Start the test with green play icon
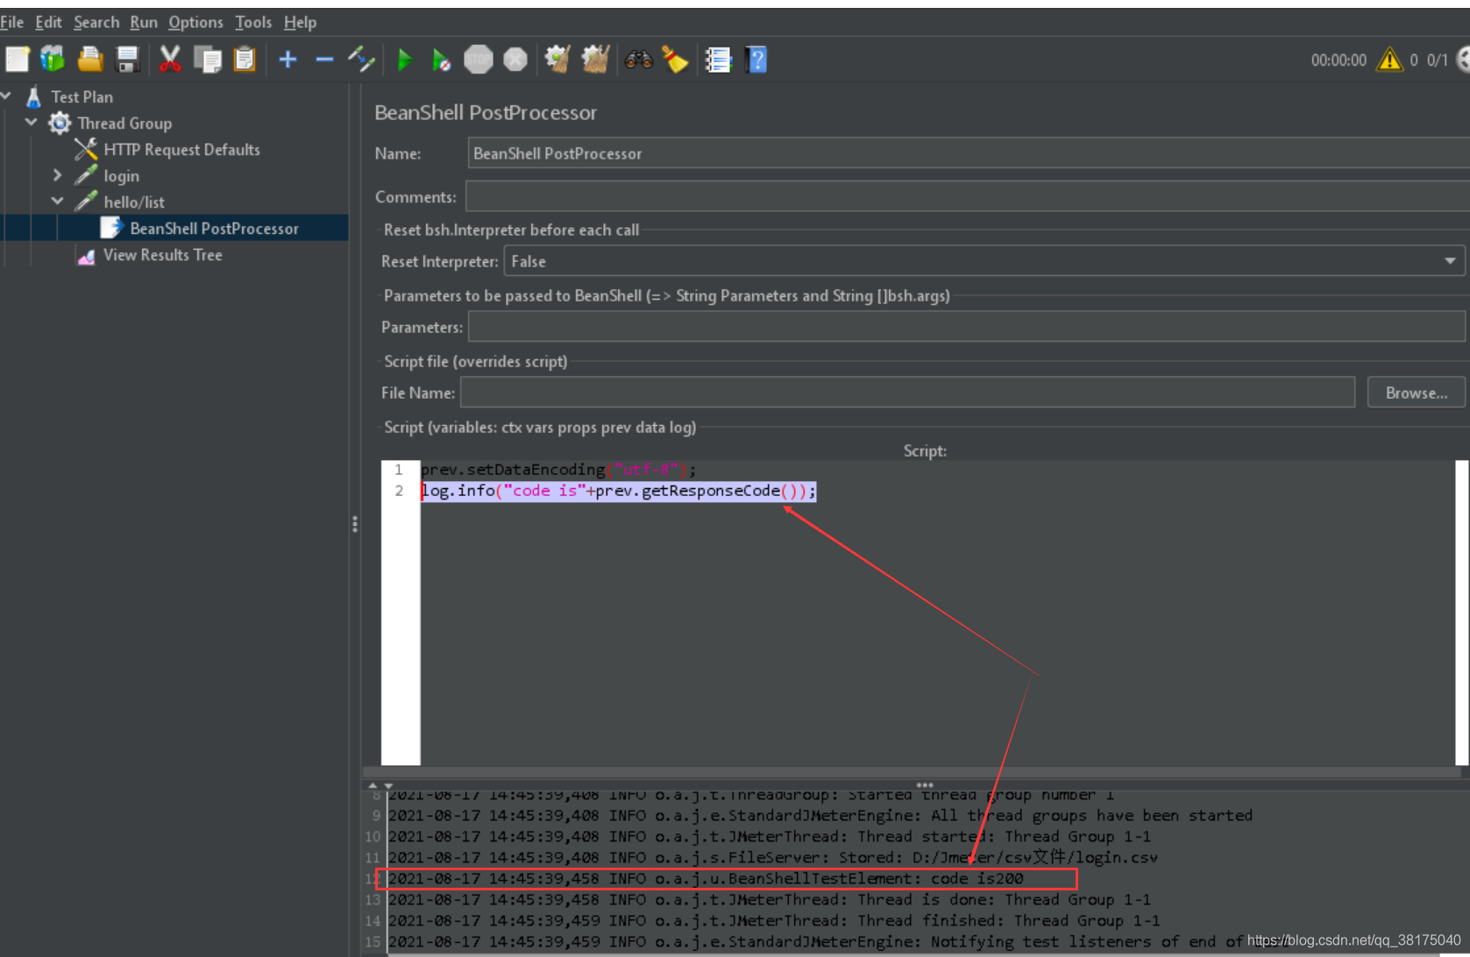Image resolution: width=1470 pixels, height=957 pixels. pos(404,60)
